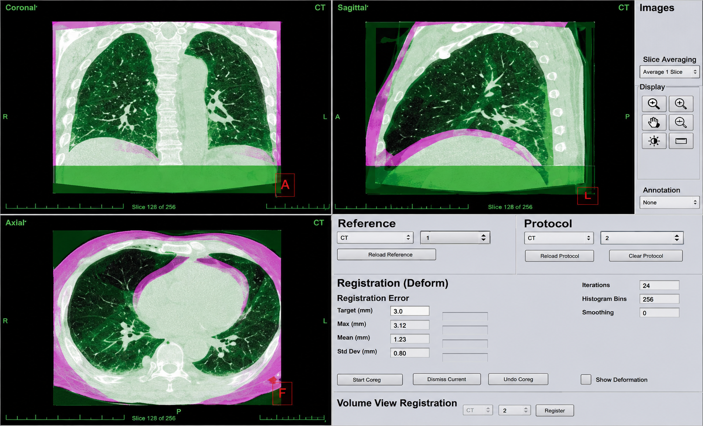Click the Dismiss Current button

tap(447, 379)
